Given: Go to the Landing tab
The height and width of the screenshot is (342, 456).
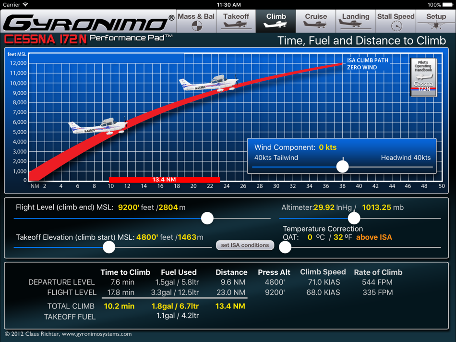Looking at the screenshot, I should pyautogui.click(x=356, y=21).
